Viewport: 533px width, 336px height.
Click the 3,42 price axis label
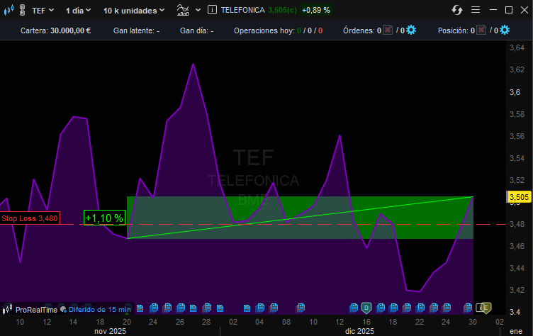pyautogui.click(x=517, y=290)
